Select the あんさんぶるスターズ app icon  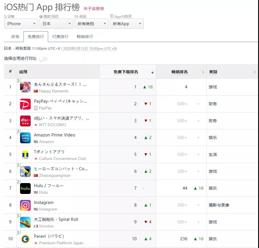click(x=25, y=87)
